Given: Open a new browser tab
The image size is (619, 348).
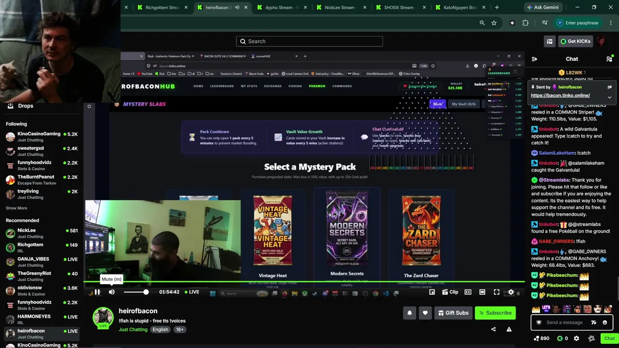Looking at the screenshot, I should coord(497,7).
